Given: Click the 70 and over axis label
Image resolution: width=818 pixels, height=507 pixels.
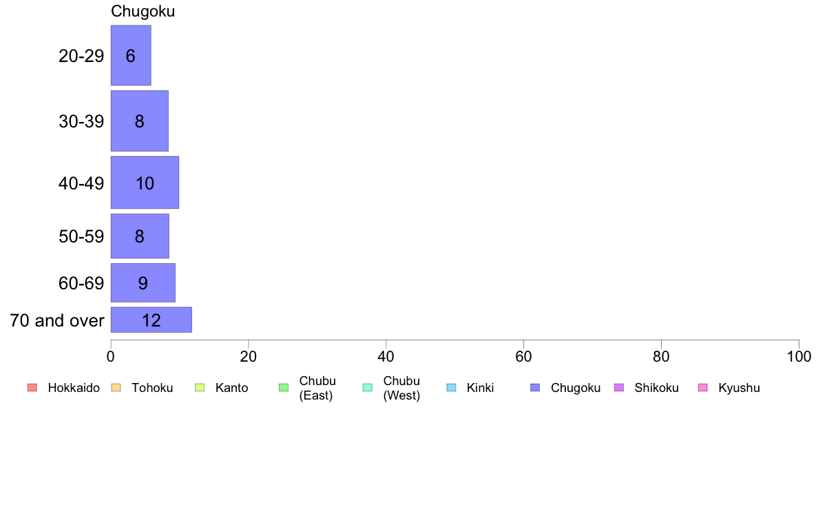Looking at the screenshot, I should click(57, 320).
